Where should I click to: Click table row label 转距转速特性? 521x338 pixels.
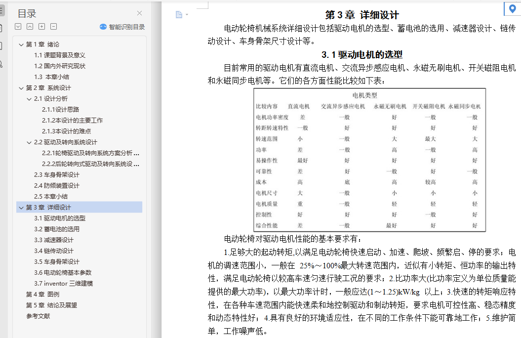click(272, 128)
